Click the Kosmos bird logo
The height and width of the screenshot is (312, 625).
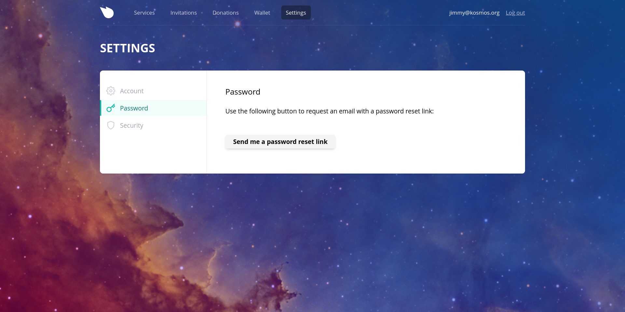click(107, 12)
